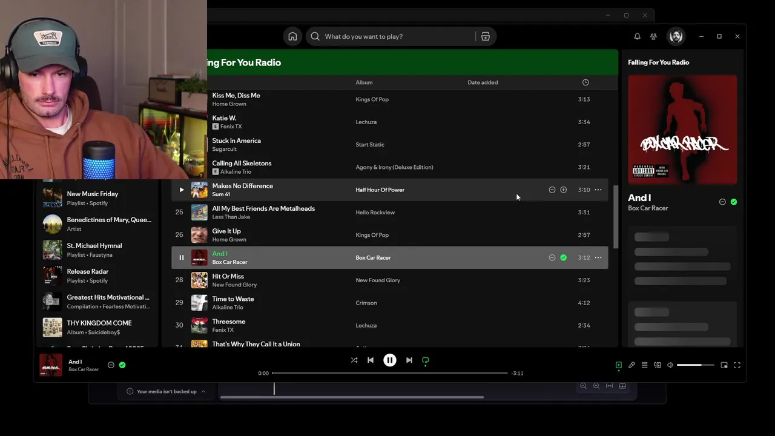Play the Makes No Difference row
The image size is (775, 436).
coord(181,190)
